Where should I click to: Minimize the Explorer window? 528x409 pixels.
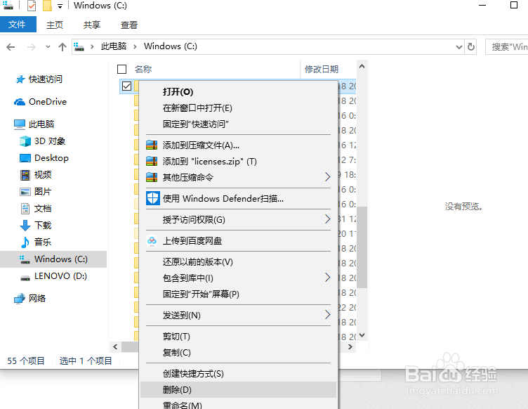pos(482,5)
